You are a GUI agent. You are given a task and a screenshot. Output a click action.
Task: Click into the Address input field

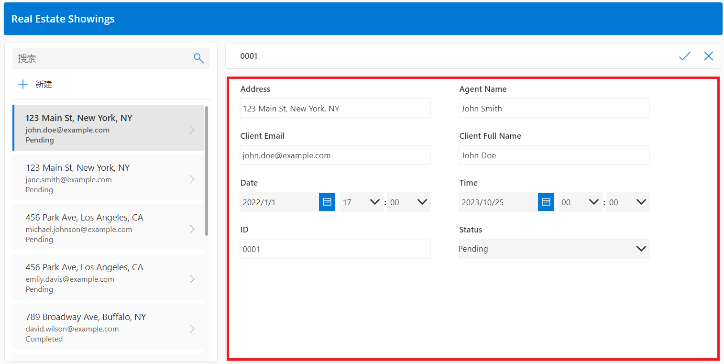[x=335, y=108]
